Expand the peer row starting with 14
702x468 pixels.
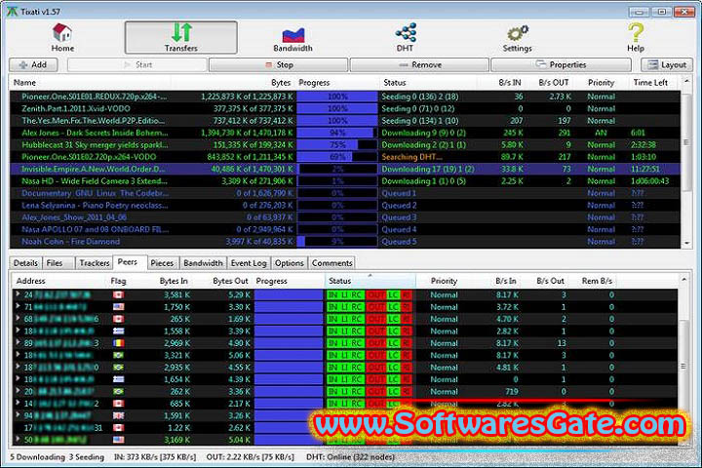coord(18,403)
